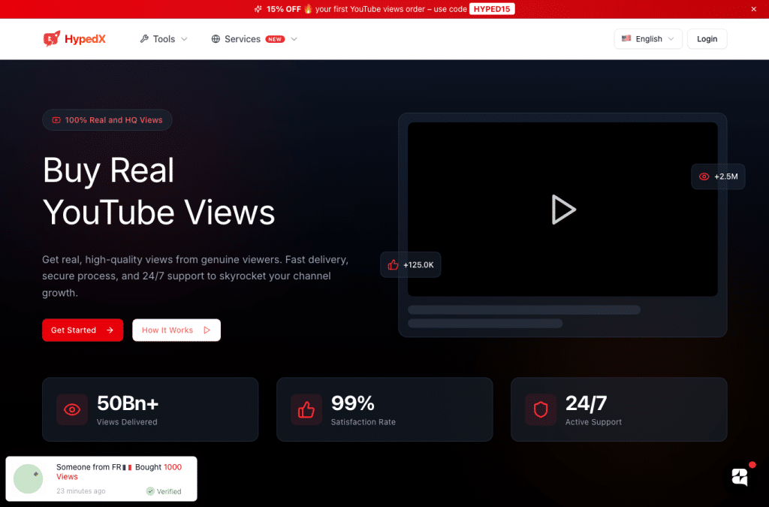Click the US flag icon

coord(626,38)
